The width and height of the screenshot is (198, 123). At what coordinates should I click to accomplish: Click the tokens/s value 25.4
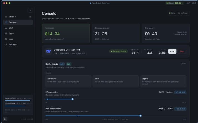pyautogui.click(x=135, y=53)
